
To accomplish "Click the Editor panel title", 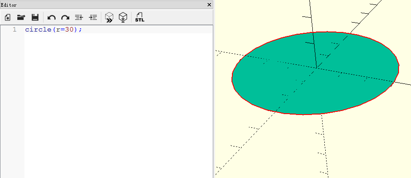I will pos(8,5).
